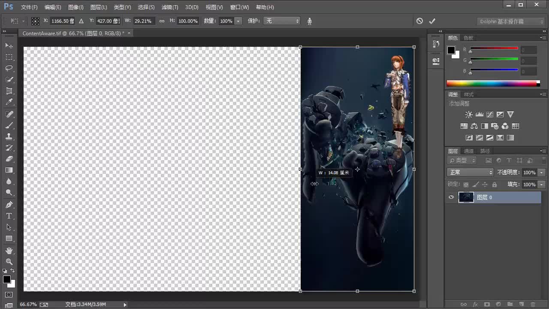Screen dimensions: 549x309
Task: Open the blending mode dropdown showing 正常
Action: pyautogui.click(x=470, y=172)
